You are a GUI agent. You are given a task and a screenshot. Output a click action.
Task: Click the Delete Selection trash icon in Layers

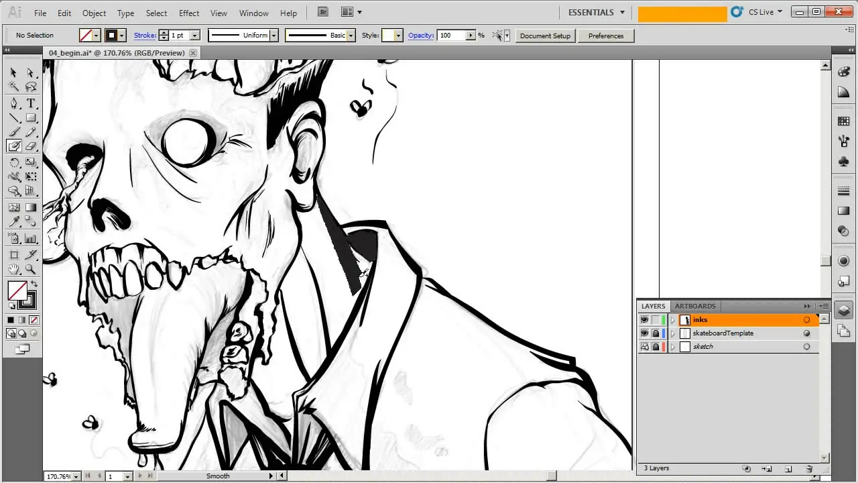pyautogui.click(x=809, y=468)
